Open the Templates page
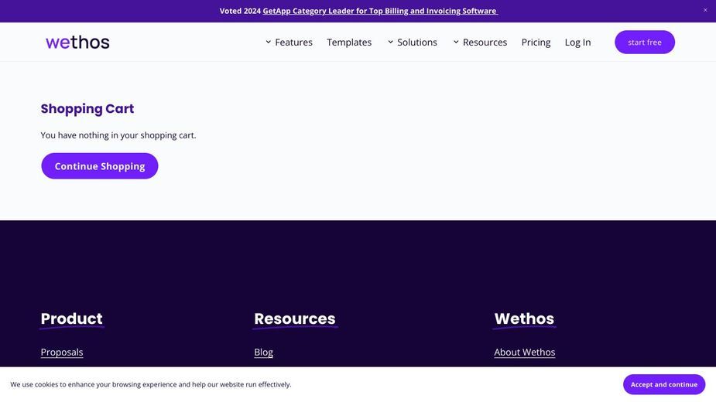 pos(349,43)
